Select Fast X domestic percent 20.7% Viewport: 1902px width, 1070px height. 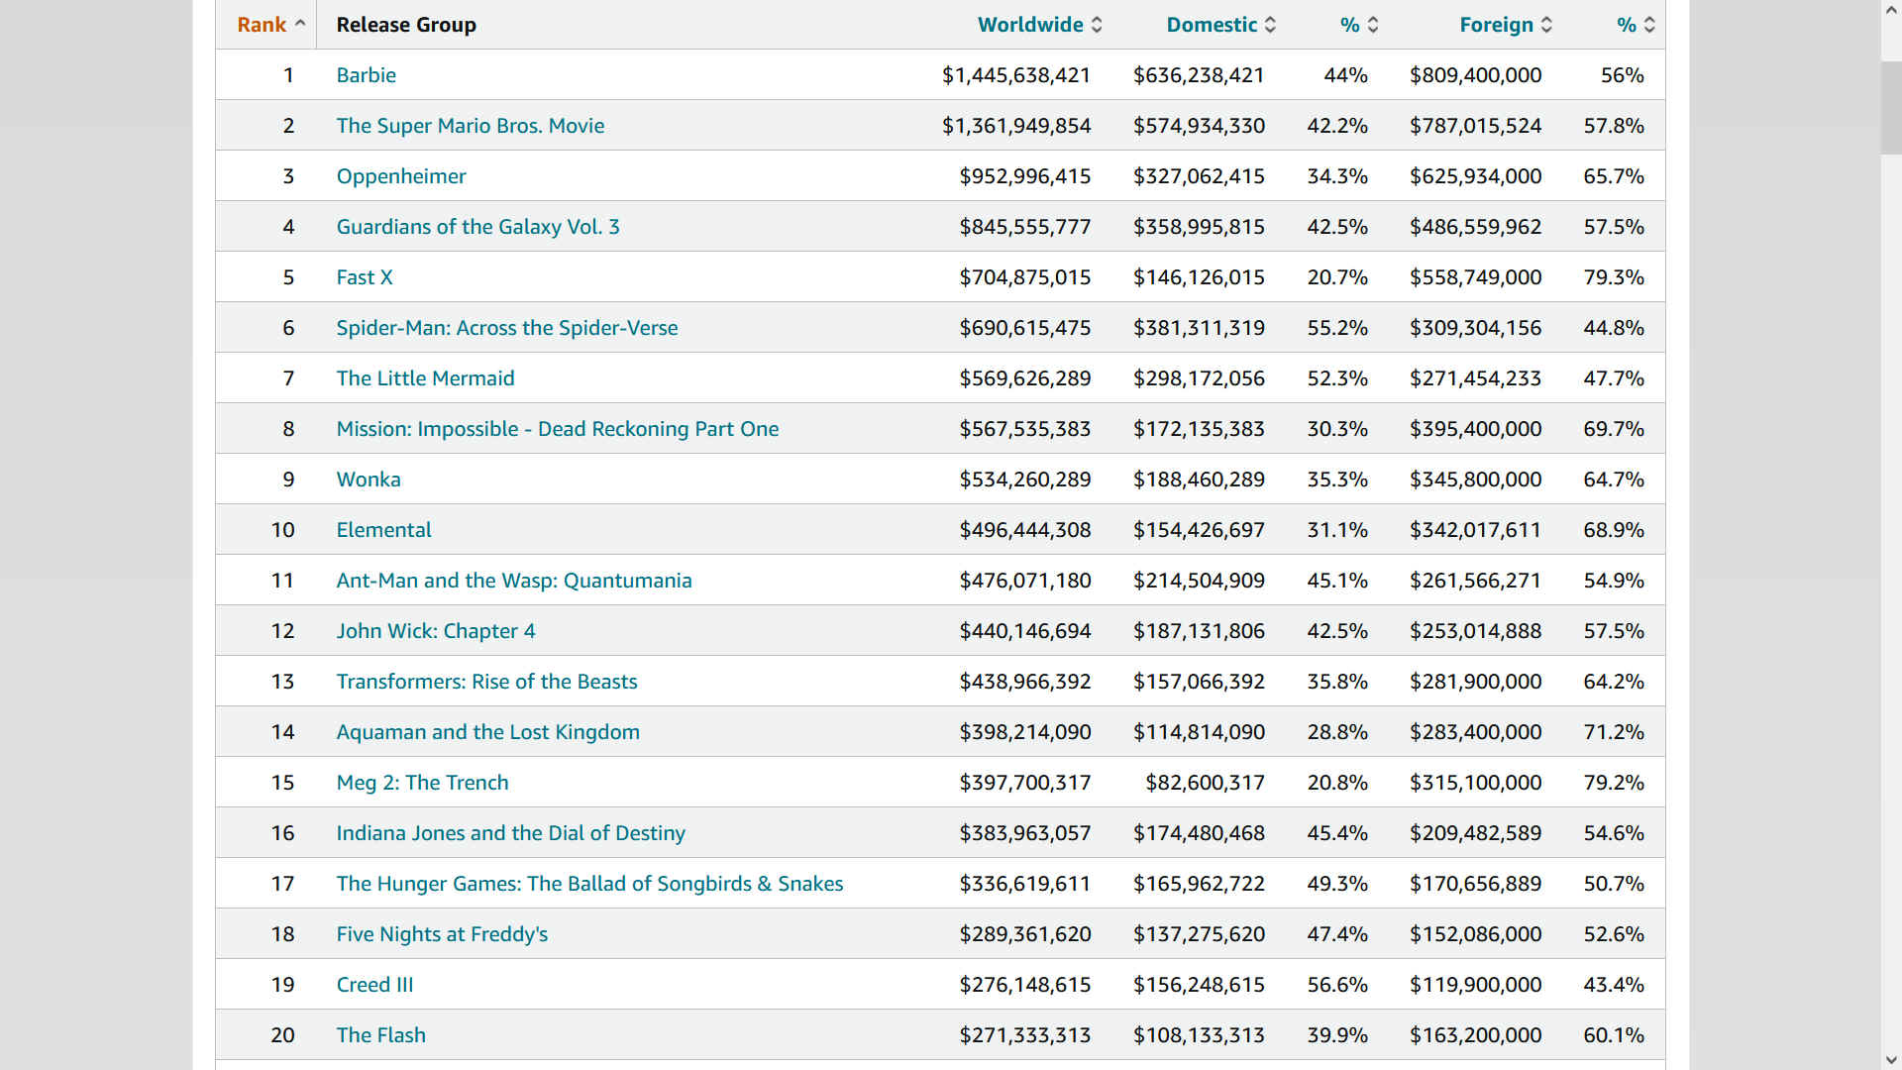1337,277
